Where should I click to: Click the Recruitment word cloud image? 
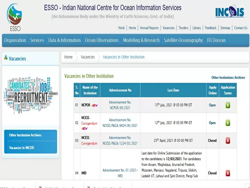30,96
